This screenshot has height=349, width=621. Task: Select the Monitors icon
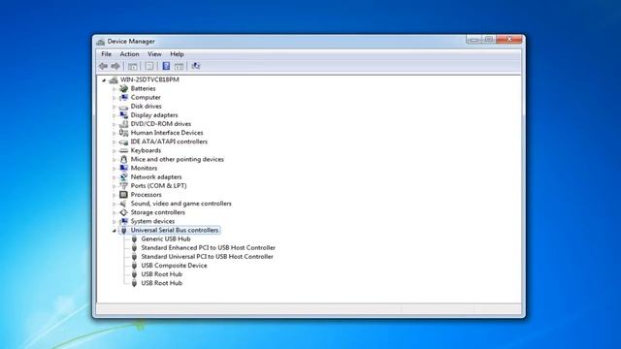[123, 168]
